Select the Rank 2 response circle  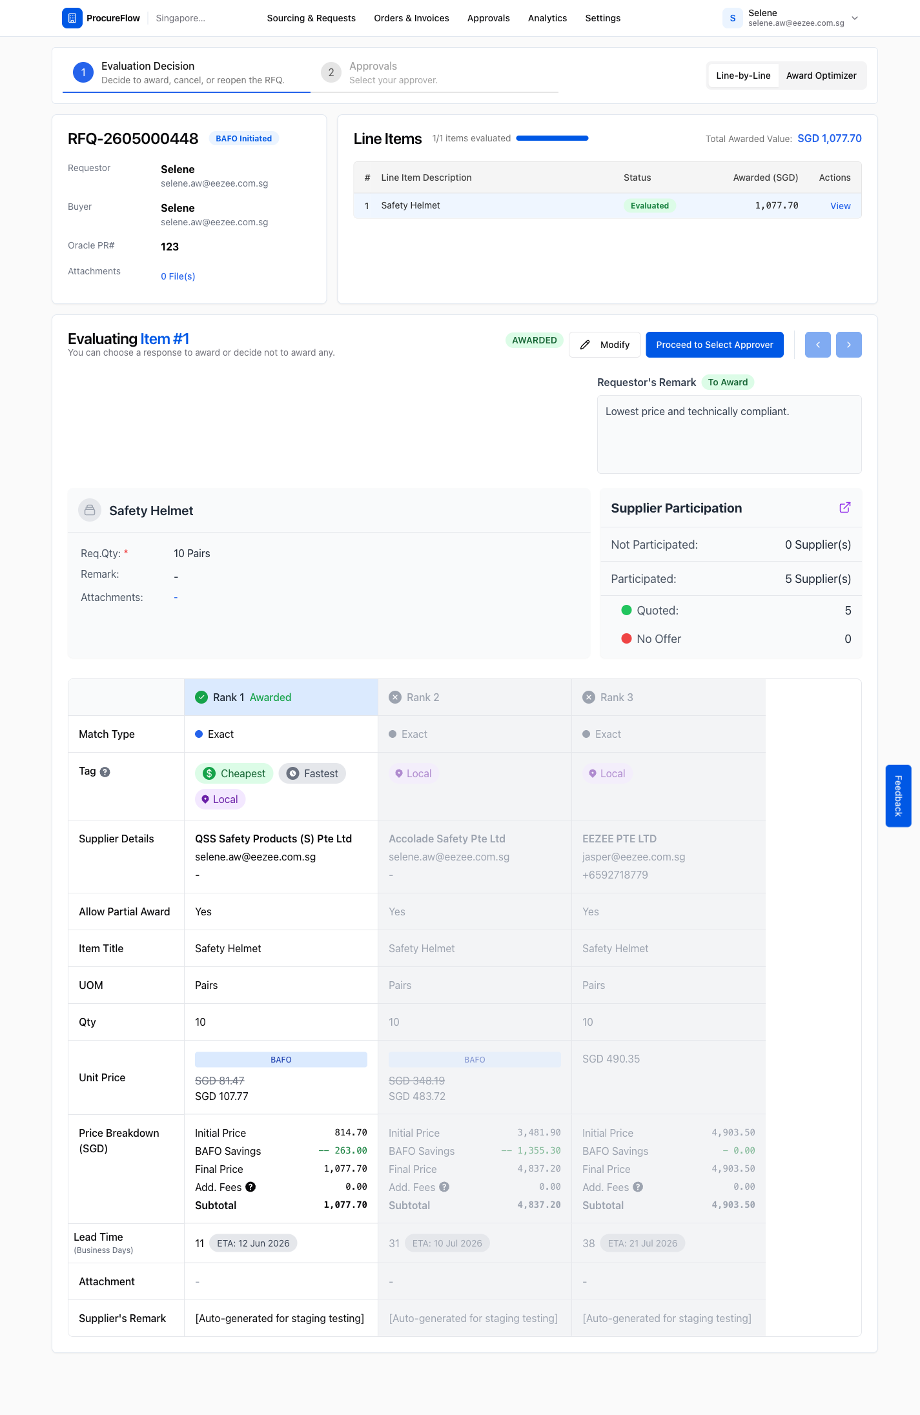(x=395, y=697)
